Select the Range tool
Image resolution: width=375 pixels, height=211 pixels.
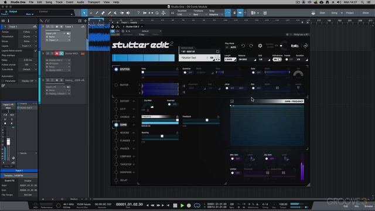tap(90, 13)
